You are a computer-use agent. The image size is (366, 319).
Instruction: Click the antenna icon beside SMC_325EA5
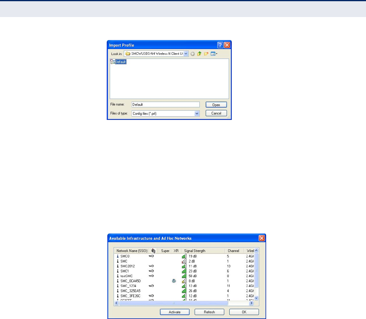[118, 291]
